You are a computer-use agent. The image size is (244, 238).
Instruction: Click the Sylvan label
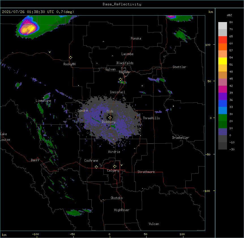pos(110,69)
